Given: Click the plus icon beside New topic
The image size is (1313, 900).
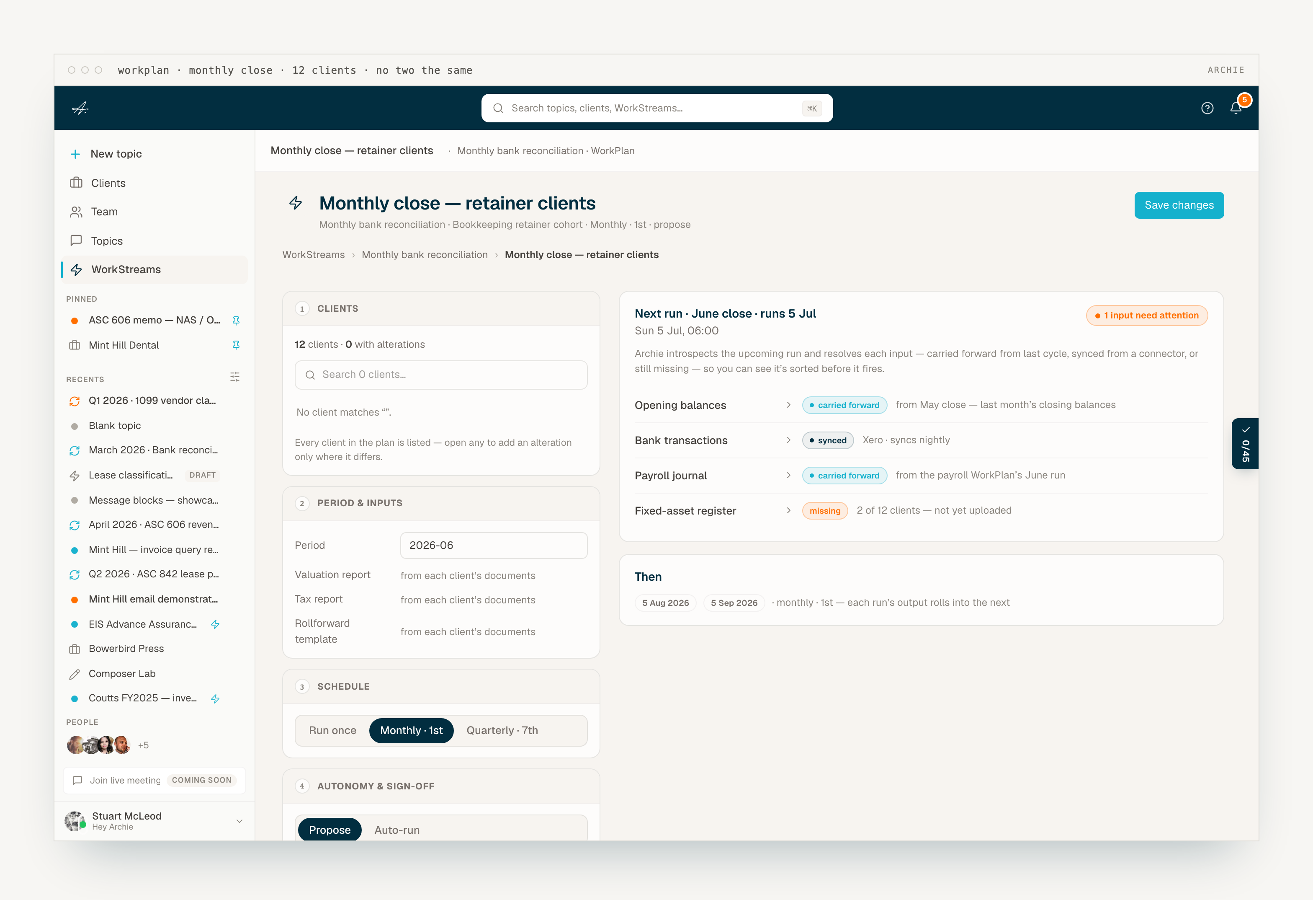Looking at the screenshot, I should [x=75, y=154].
